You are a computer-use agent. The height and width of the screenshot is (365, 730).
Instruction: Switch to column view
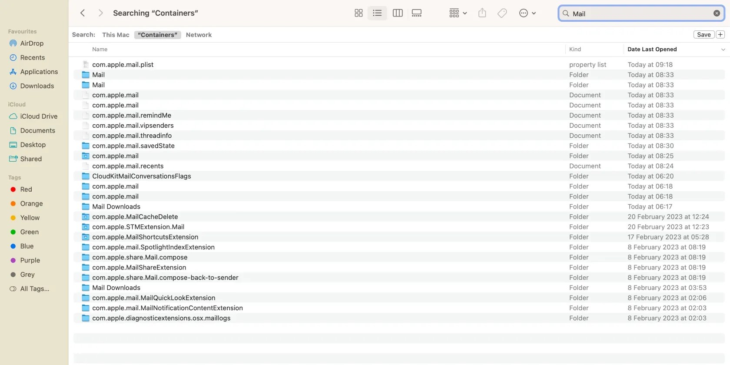coord(398,13)
